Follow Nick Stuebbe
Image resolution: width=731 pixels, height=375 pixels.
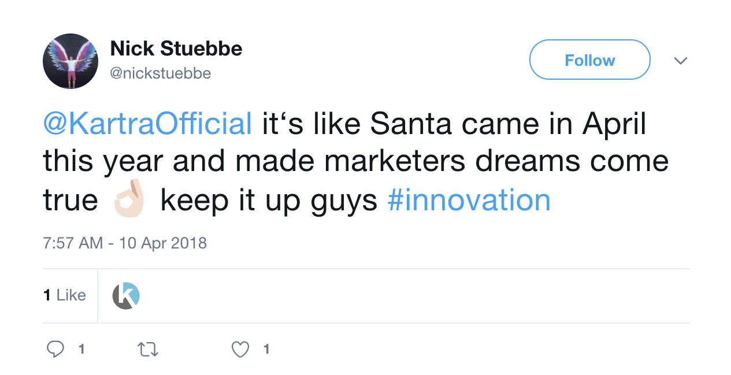click(589, 60)
